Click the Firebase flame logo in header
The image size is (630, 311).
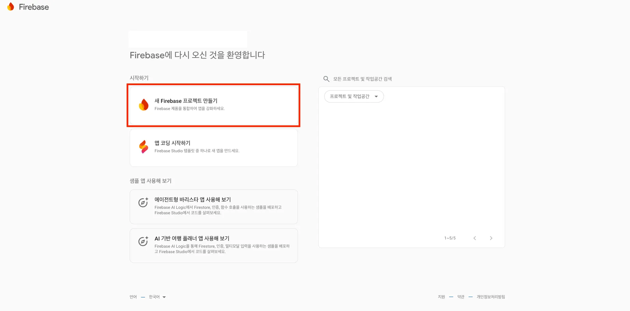11,7
